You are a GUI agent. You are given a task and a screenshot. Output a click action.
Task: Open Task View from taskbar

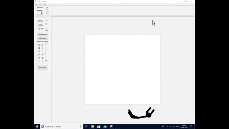coord(86,126)
